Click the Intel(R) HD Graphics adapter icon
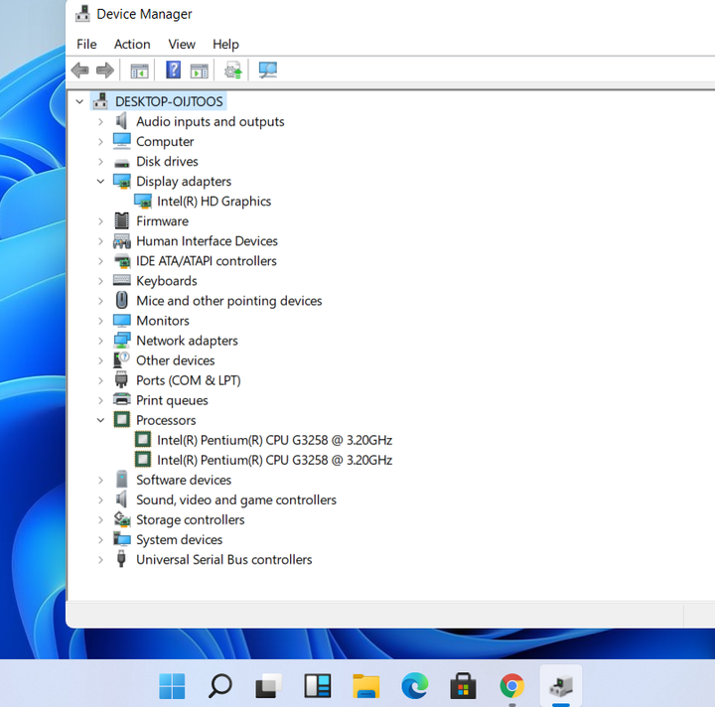715x707 pixels. pyautogui.click(x=143, y=201)
